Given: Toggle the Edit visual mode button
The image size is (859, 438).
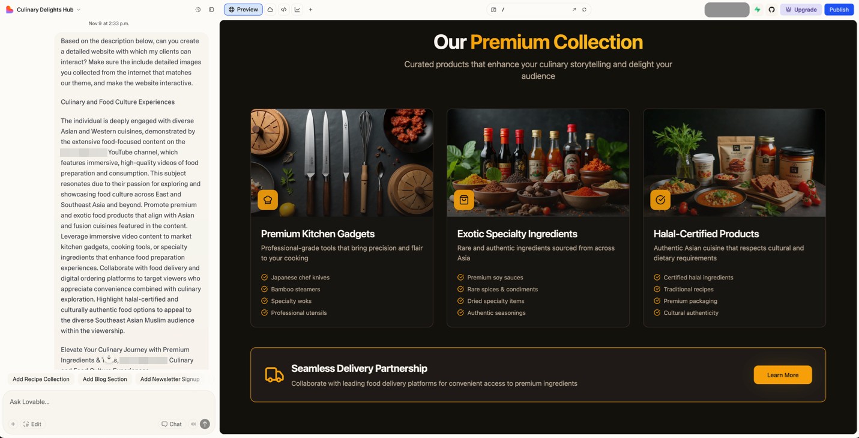Looking at the screenshot, I should pyautogui.click(x=32, y=424).
